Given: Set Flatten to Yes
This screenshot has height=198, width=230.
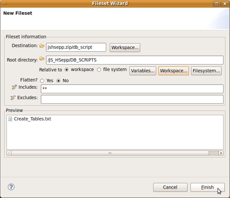Looking at the screenshot, I should click(x=42, y=81).
